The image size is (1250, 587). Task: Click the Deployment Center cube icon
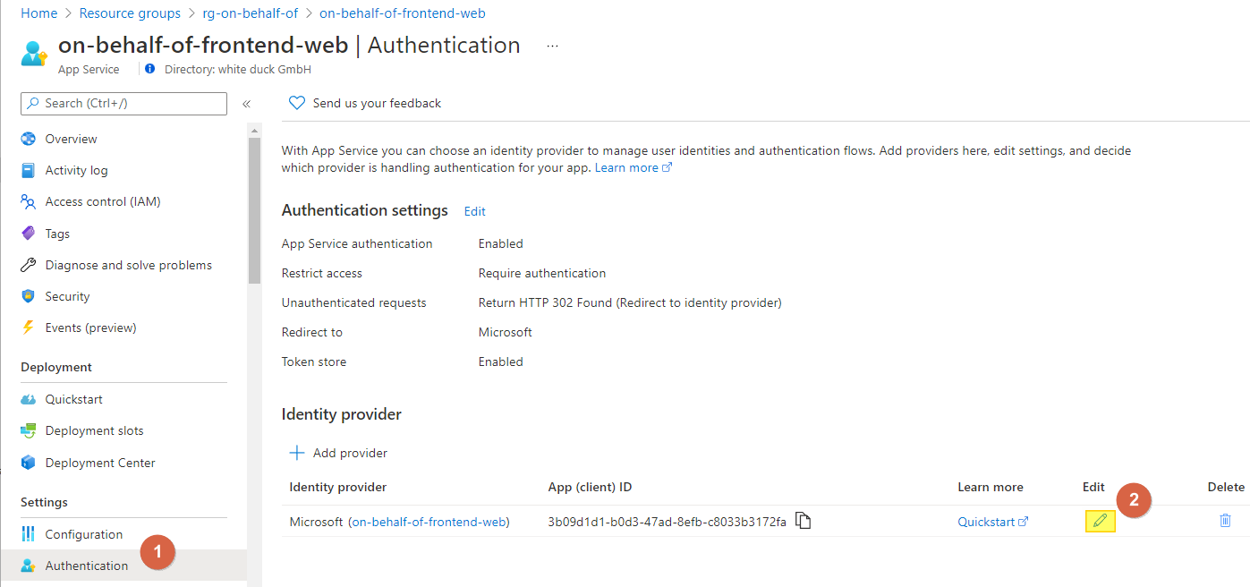(x=29, y=463)
